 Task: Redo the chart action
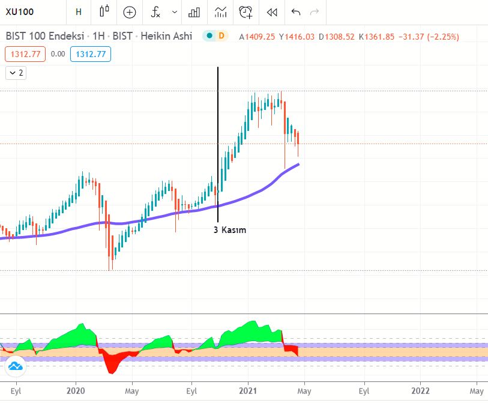[315, 12]
